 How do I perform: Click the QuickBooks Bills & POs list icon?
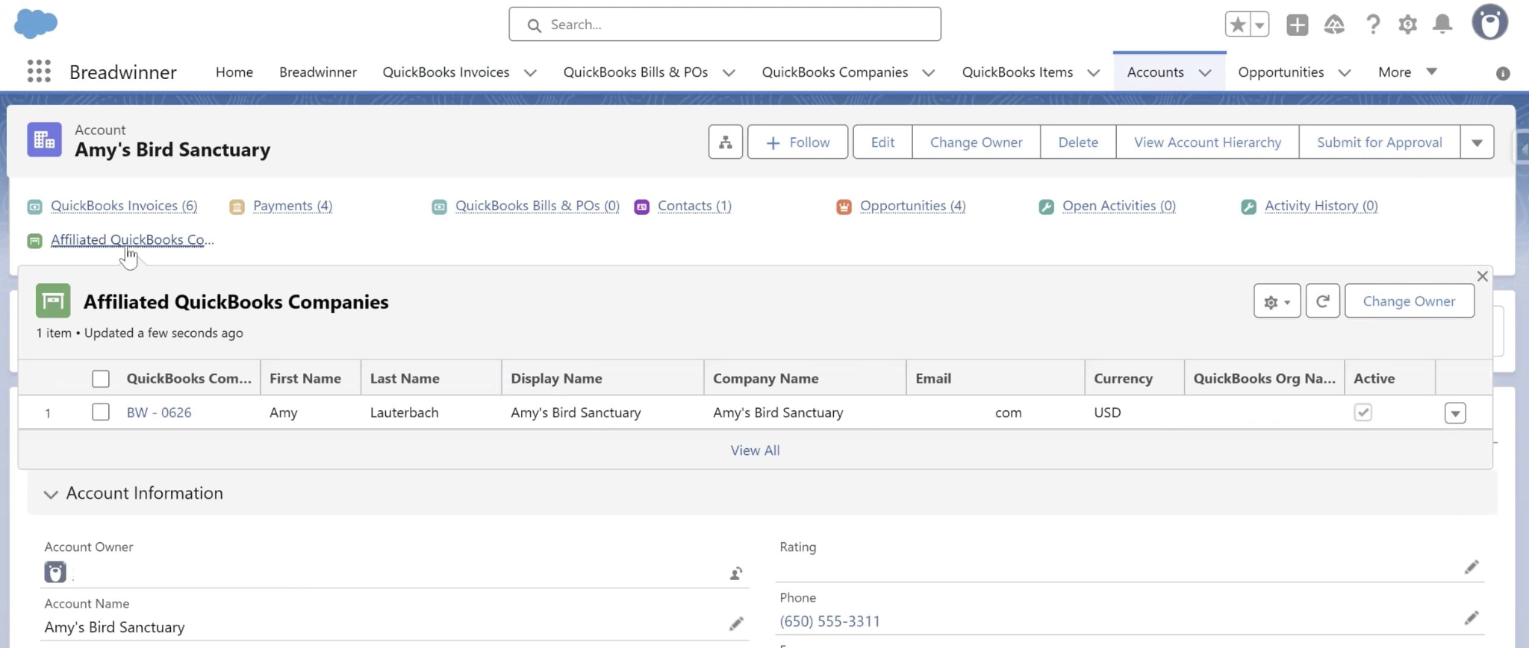pos(439,207)
